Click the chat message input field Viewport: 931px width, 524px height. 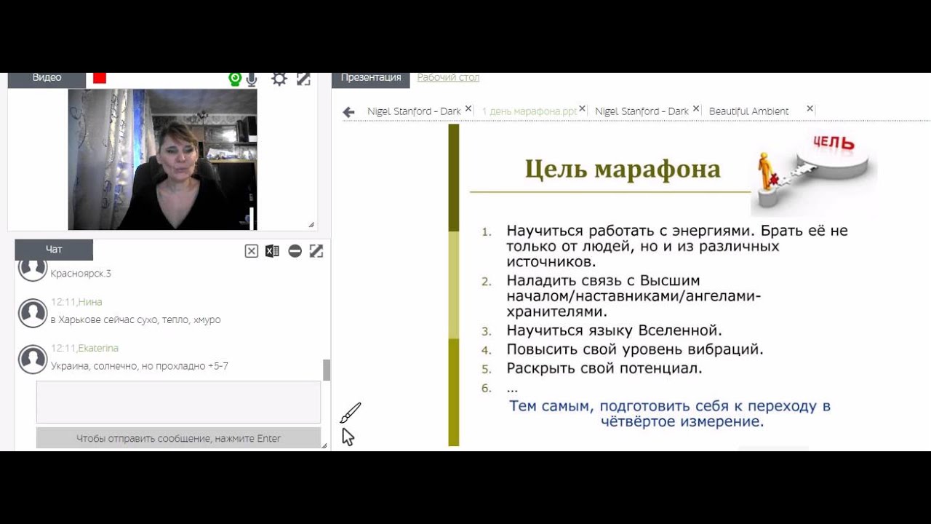178,401
